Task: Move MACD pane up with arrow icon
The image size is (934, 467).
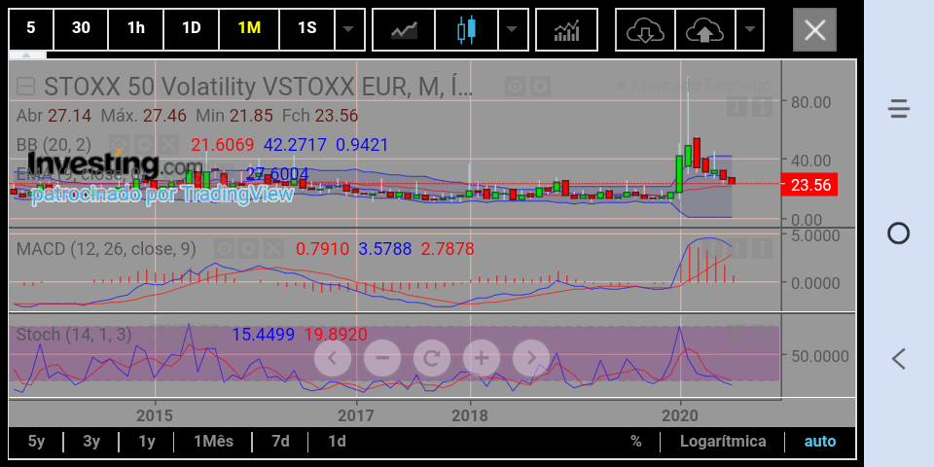Action: [x=712, y=248]
